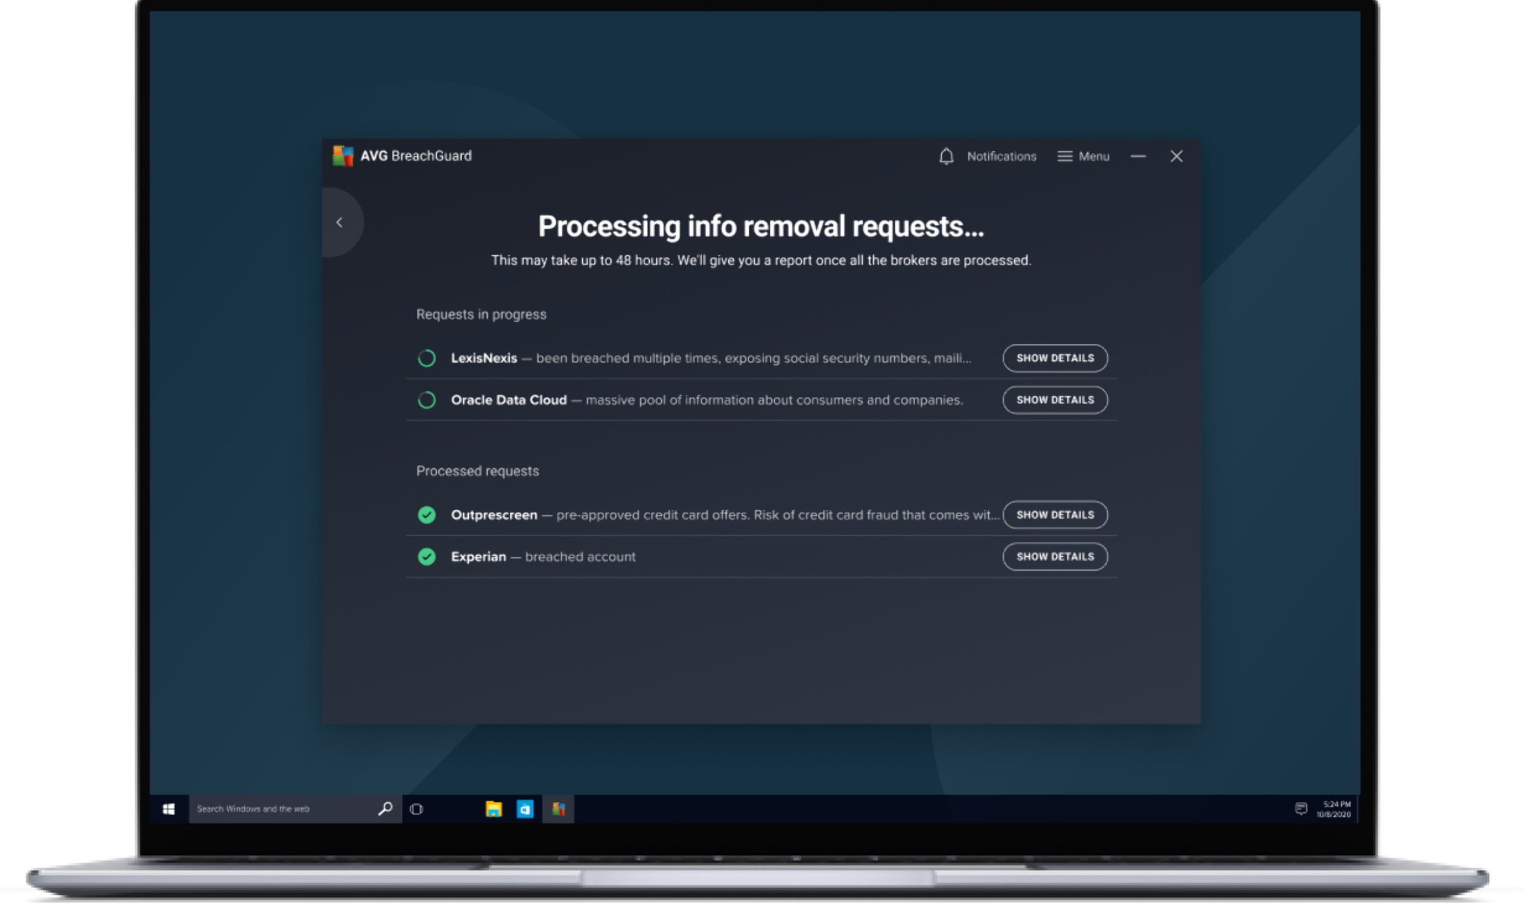The height and width of the screenshot is (905, 1524).
Task: Show details for Oracle Data Cloud
Action: [x=1055, y=401]
